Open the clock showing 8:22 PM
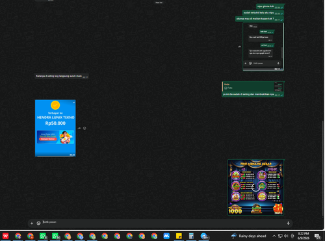The height and width of the screenshot is (241, 325). click(304, 236)
